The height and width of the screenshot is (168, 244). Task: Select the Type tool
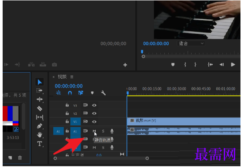40,144
